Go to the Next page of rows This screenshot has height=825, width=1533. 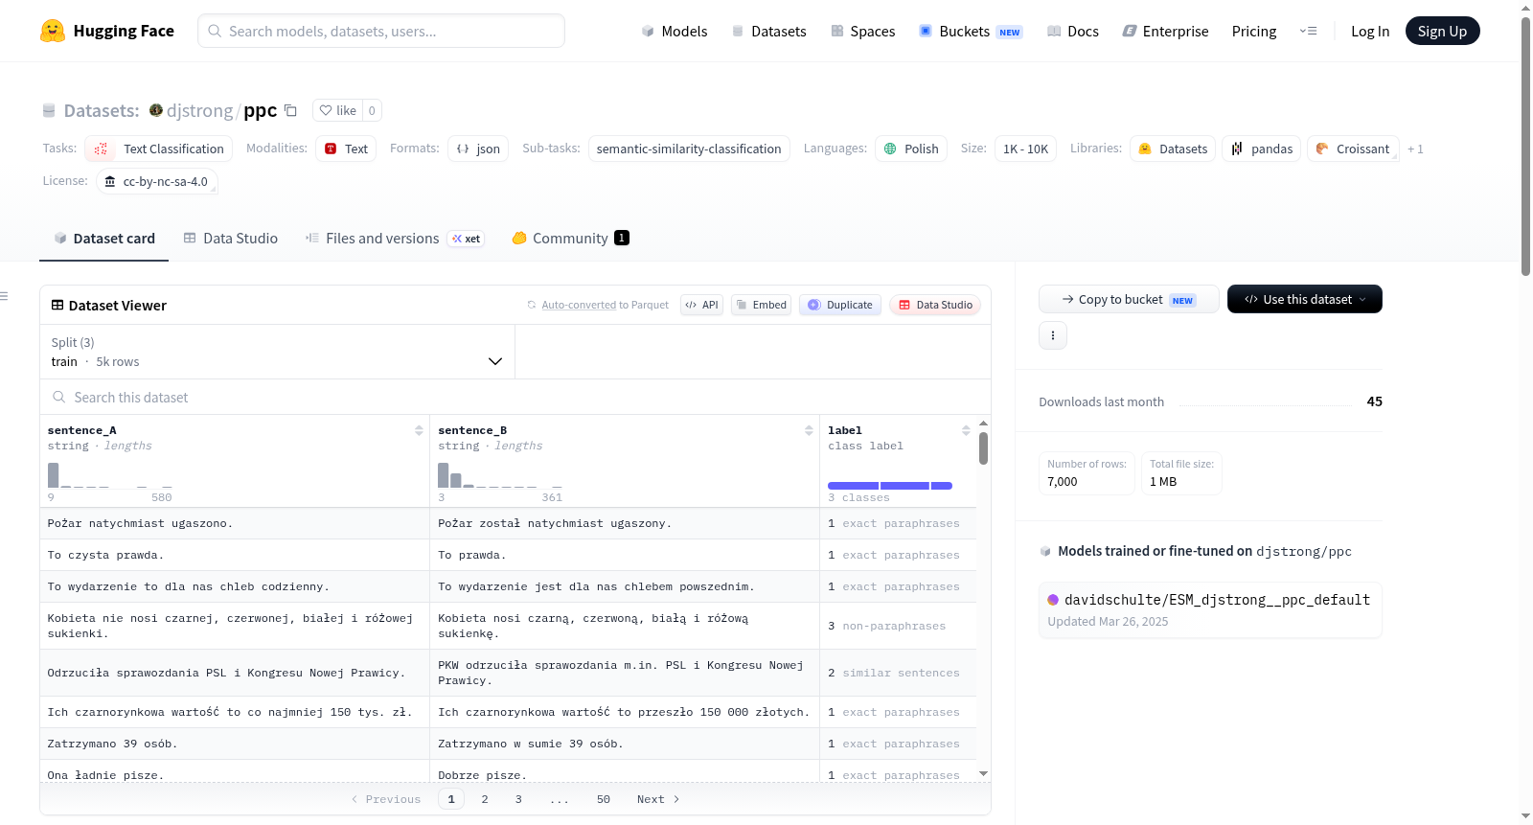point(658,799)
